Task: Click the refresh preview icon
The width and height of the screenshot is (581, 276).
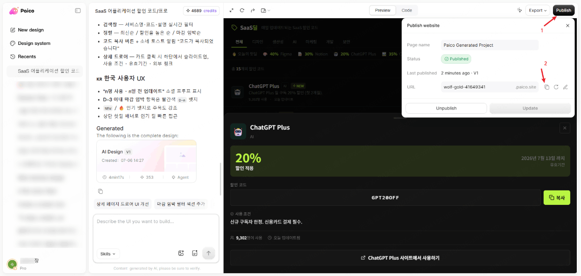Action: tap(242, 10)
